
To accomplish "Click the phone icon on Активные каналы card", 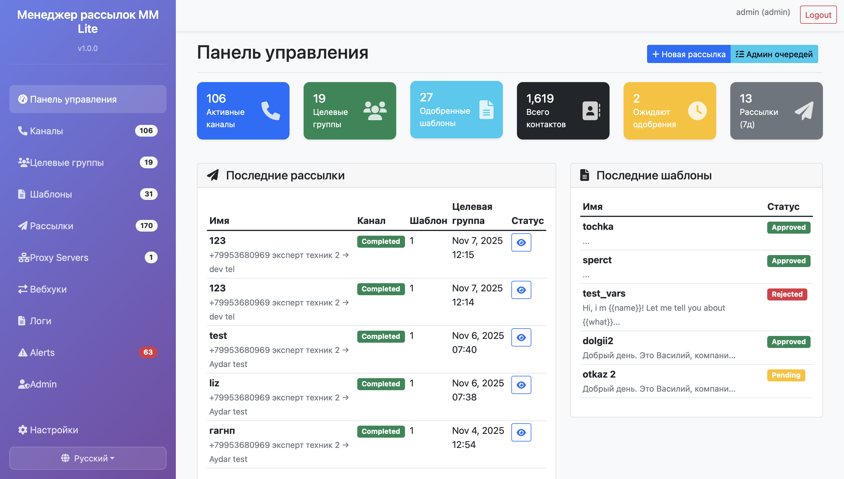I will tap(270, 111).
